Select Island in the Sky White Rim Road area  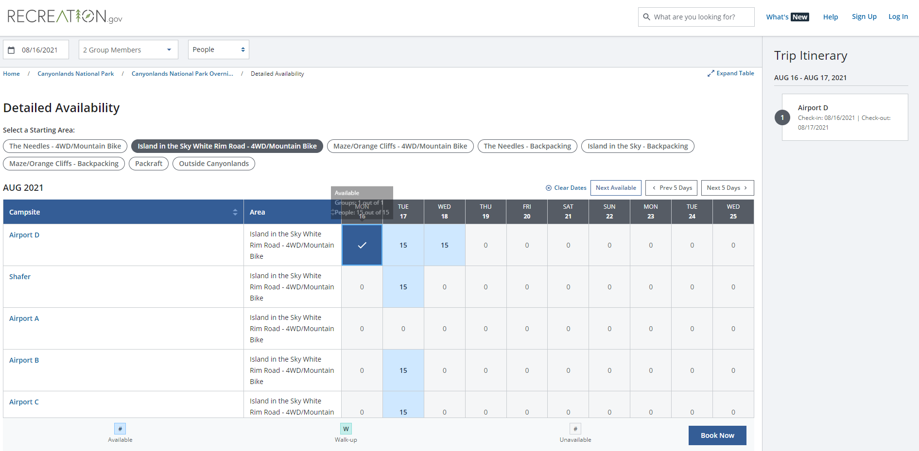pos(227,146)
